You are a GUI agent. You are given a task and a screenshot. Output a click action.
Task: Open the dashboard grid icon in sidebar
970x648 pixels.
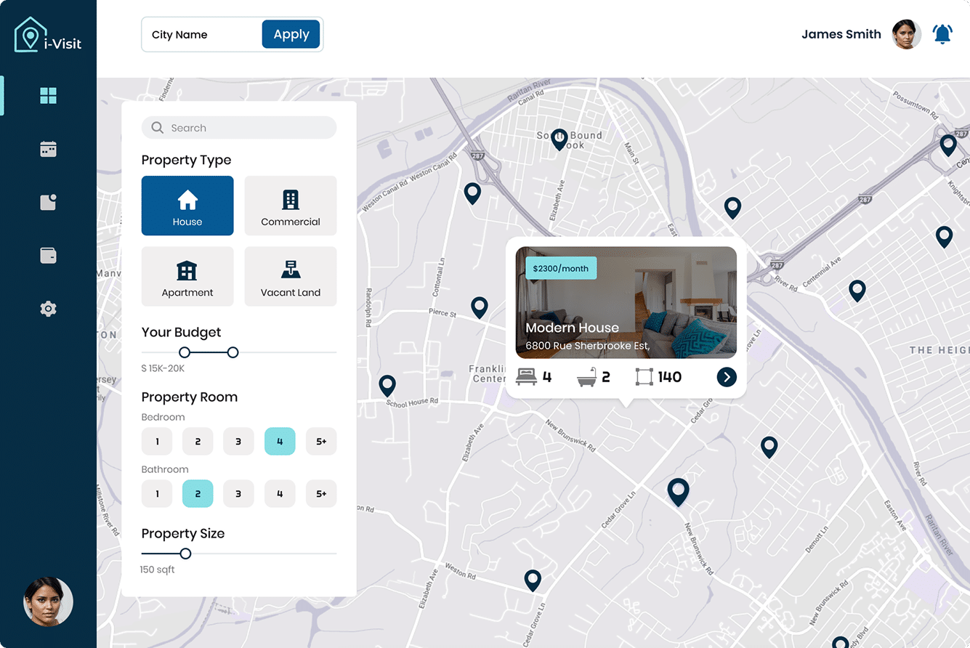[x=49, y=96]
